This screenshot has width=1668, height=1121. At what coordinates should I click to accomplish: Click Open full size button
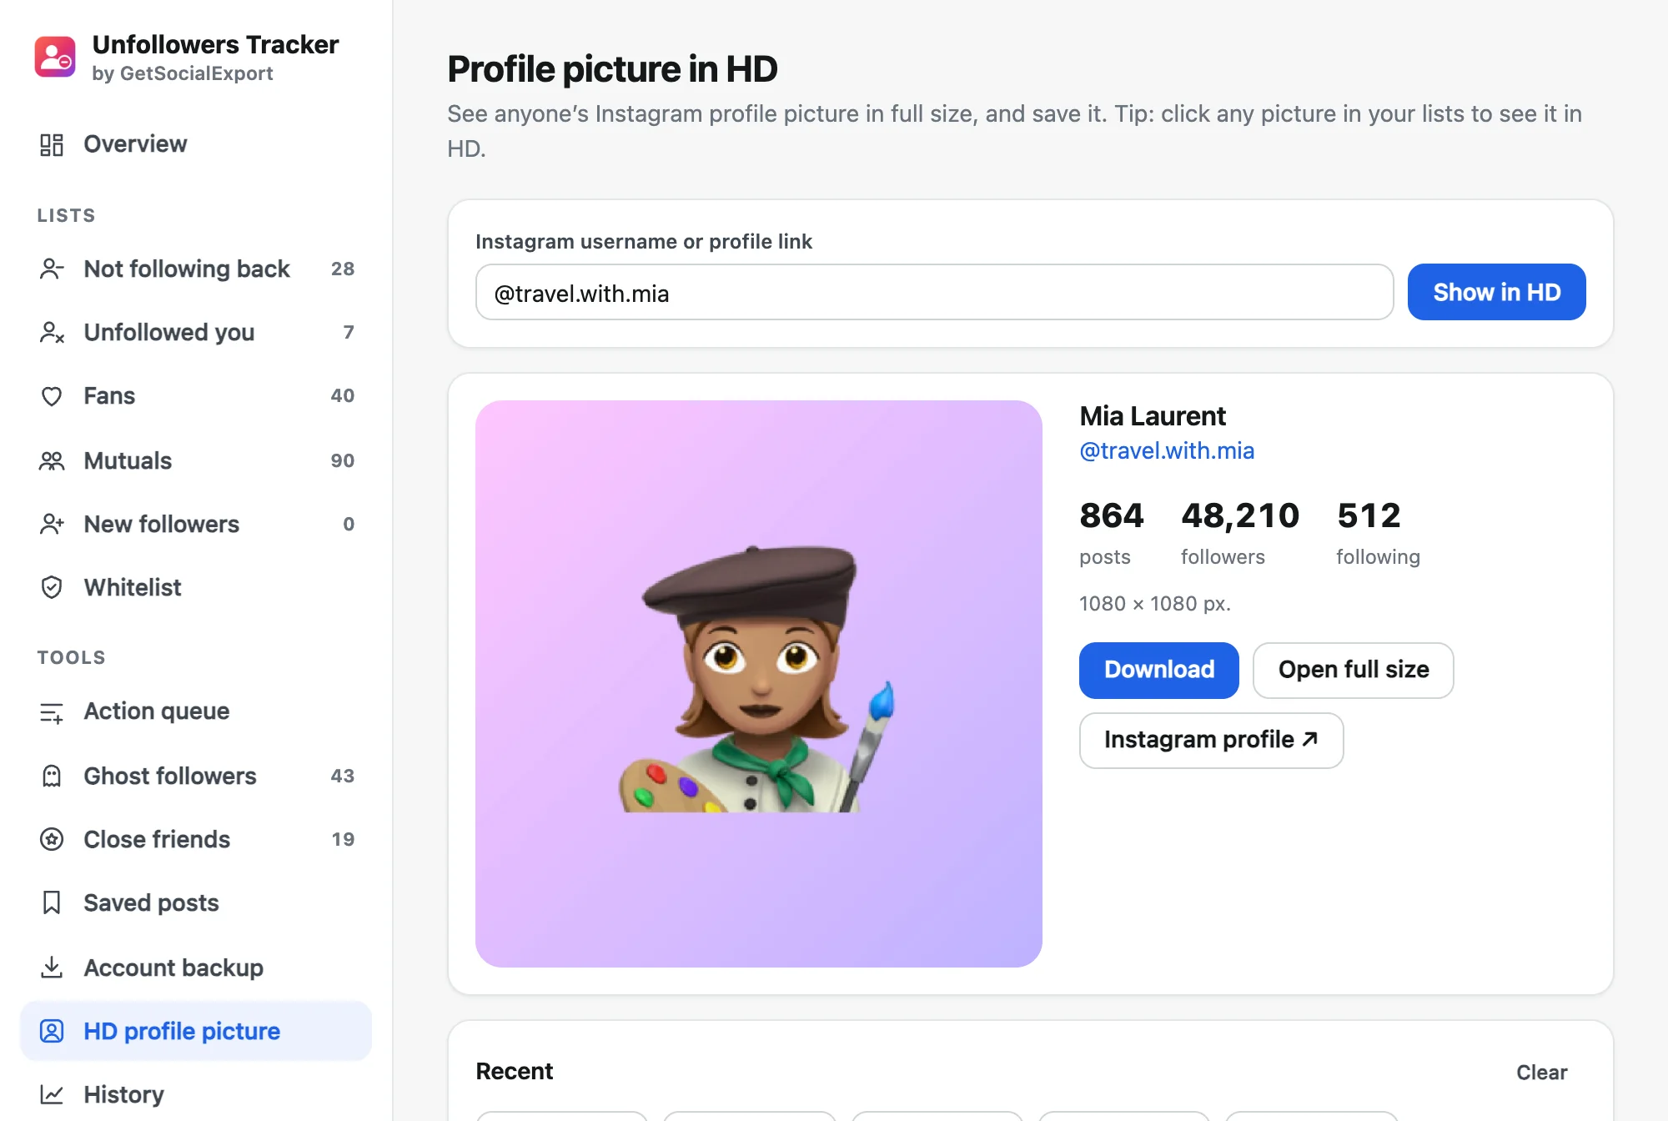[x=1353, y=670]
